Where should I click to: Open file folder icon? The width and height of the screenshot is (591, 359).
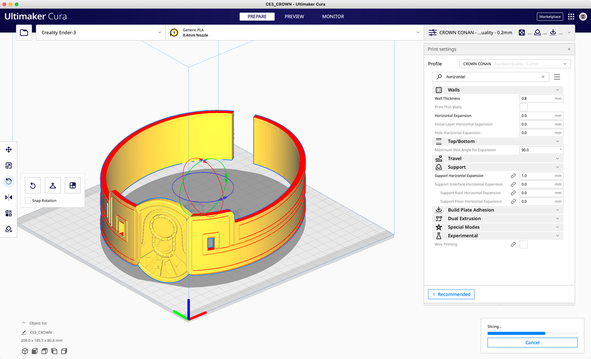tap(24, 33)
